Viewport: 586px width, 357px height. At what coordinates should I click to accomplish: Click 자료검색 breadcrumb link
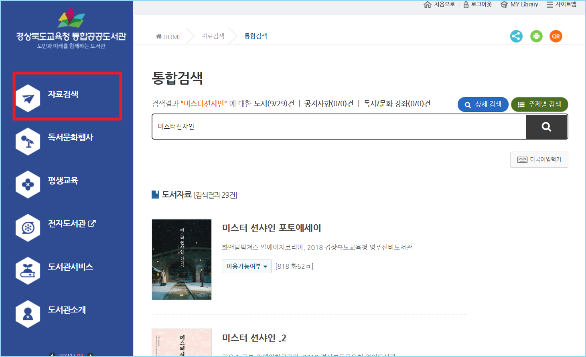click(213, 36)
